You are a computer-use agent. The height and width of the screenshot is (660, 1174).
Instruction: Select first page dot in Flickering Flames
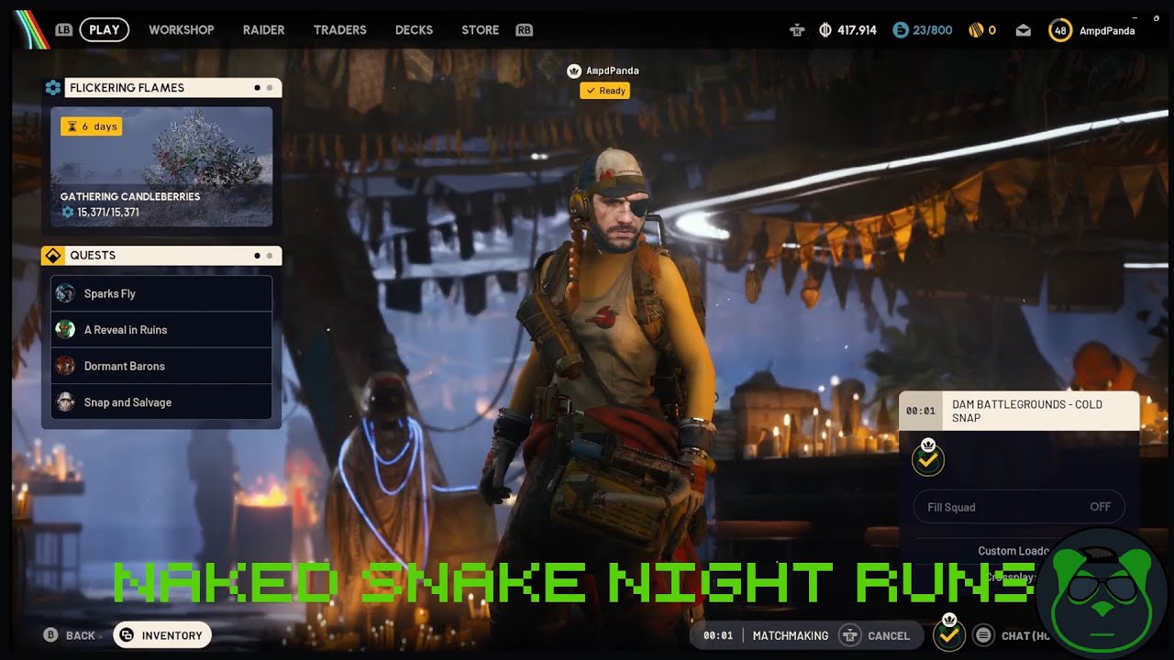pyautogui.click(x=258, y=88)
